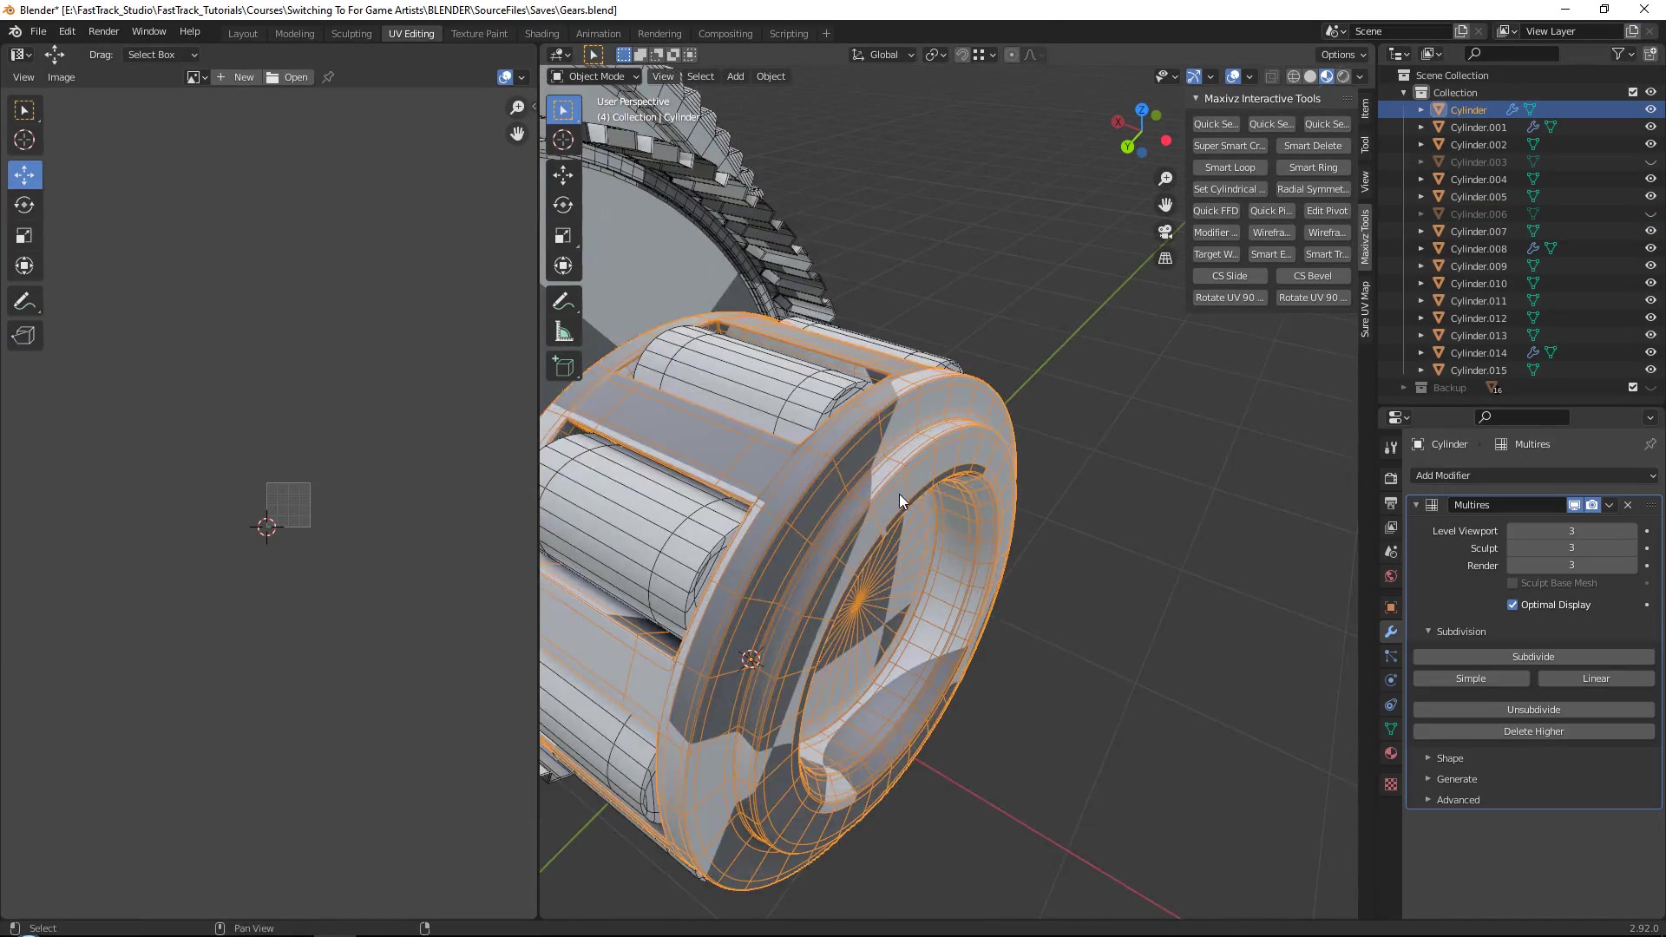Image resolution: width=1666 pixels, height=937 pixels.
Task: Select the Add Cube tool
Action: (563, 367)
